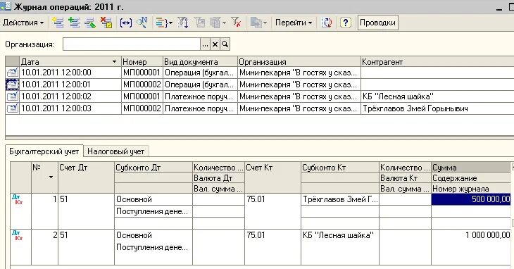Viewport: 514px width, 269px height.
Task: Click the disable filter icon
Action: click(236, 23)
